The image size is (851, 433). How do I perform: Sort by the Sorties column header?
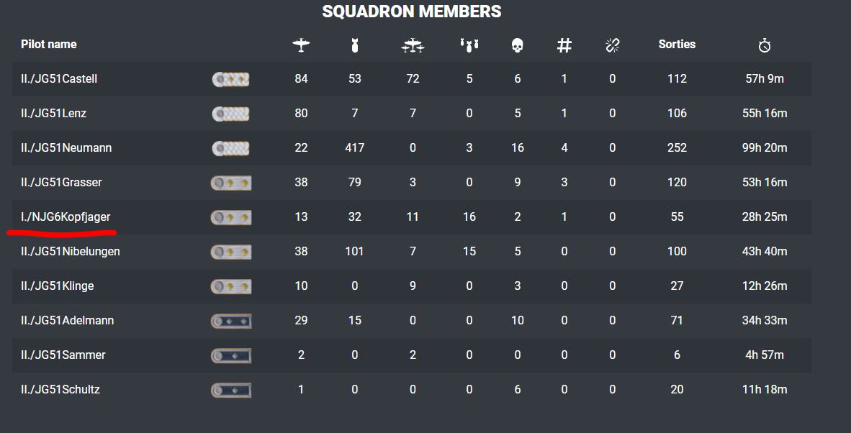[677, 45]
